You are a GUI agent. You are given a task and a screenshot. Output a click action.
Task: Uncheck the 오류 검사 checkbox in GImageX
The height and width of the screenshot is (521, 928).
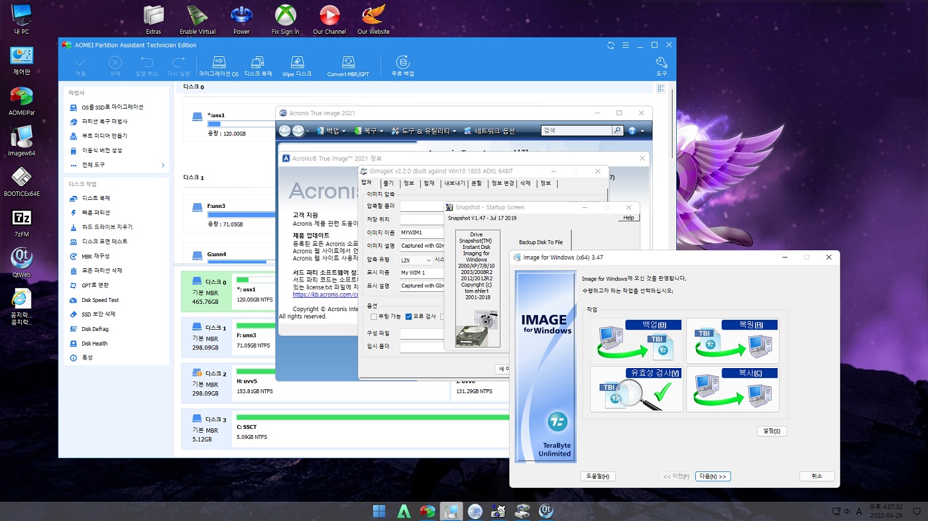(409, 316)
